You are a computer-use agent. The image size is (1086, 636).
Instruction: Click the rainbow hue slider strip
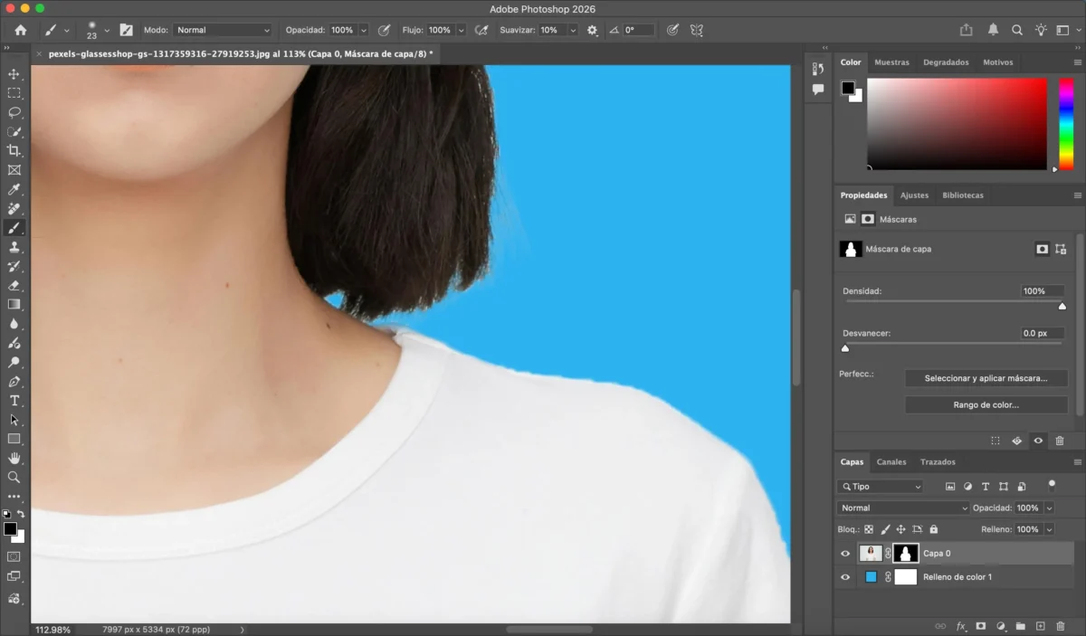[x=1066, y=122]
